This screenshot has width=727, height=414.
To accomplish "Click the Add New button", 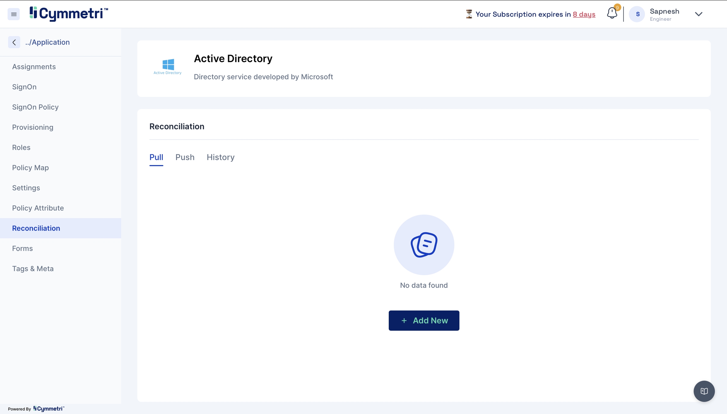I will [424, 321].
